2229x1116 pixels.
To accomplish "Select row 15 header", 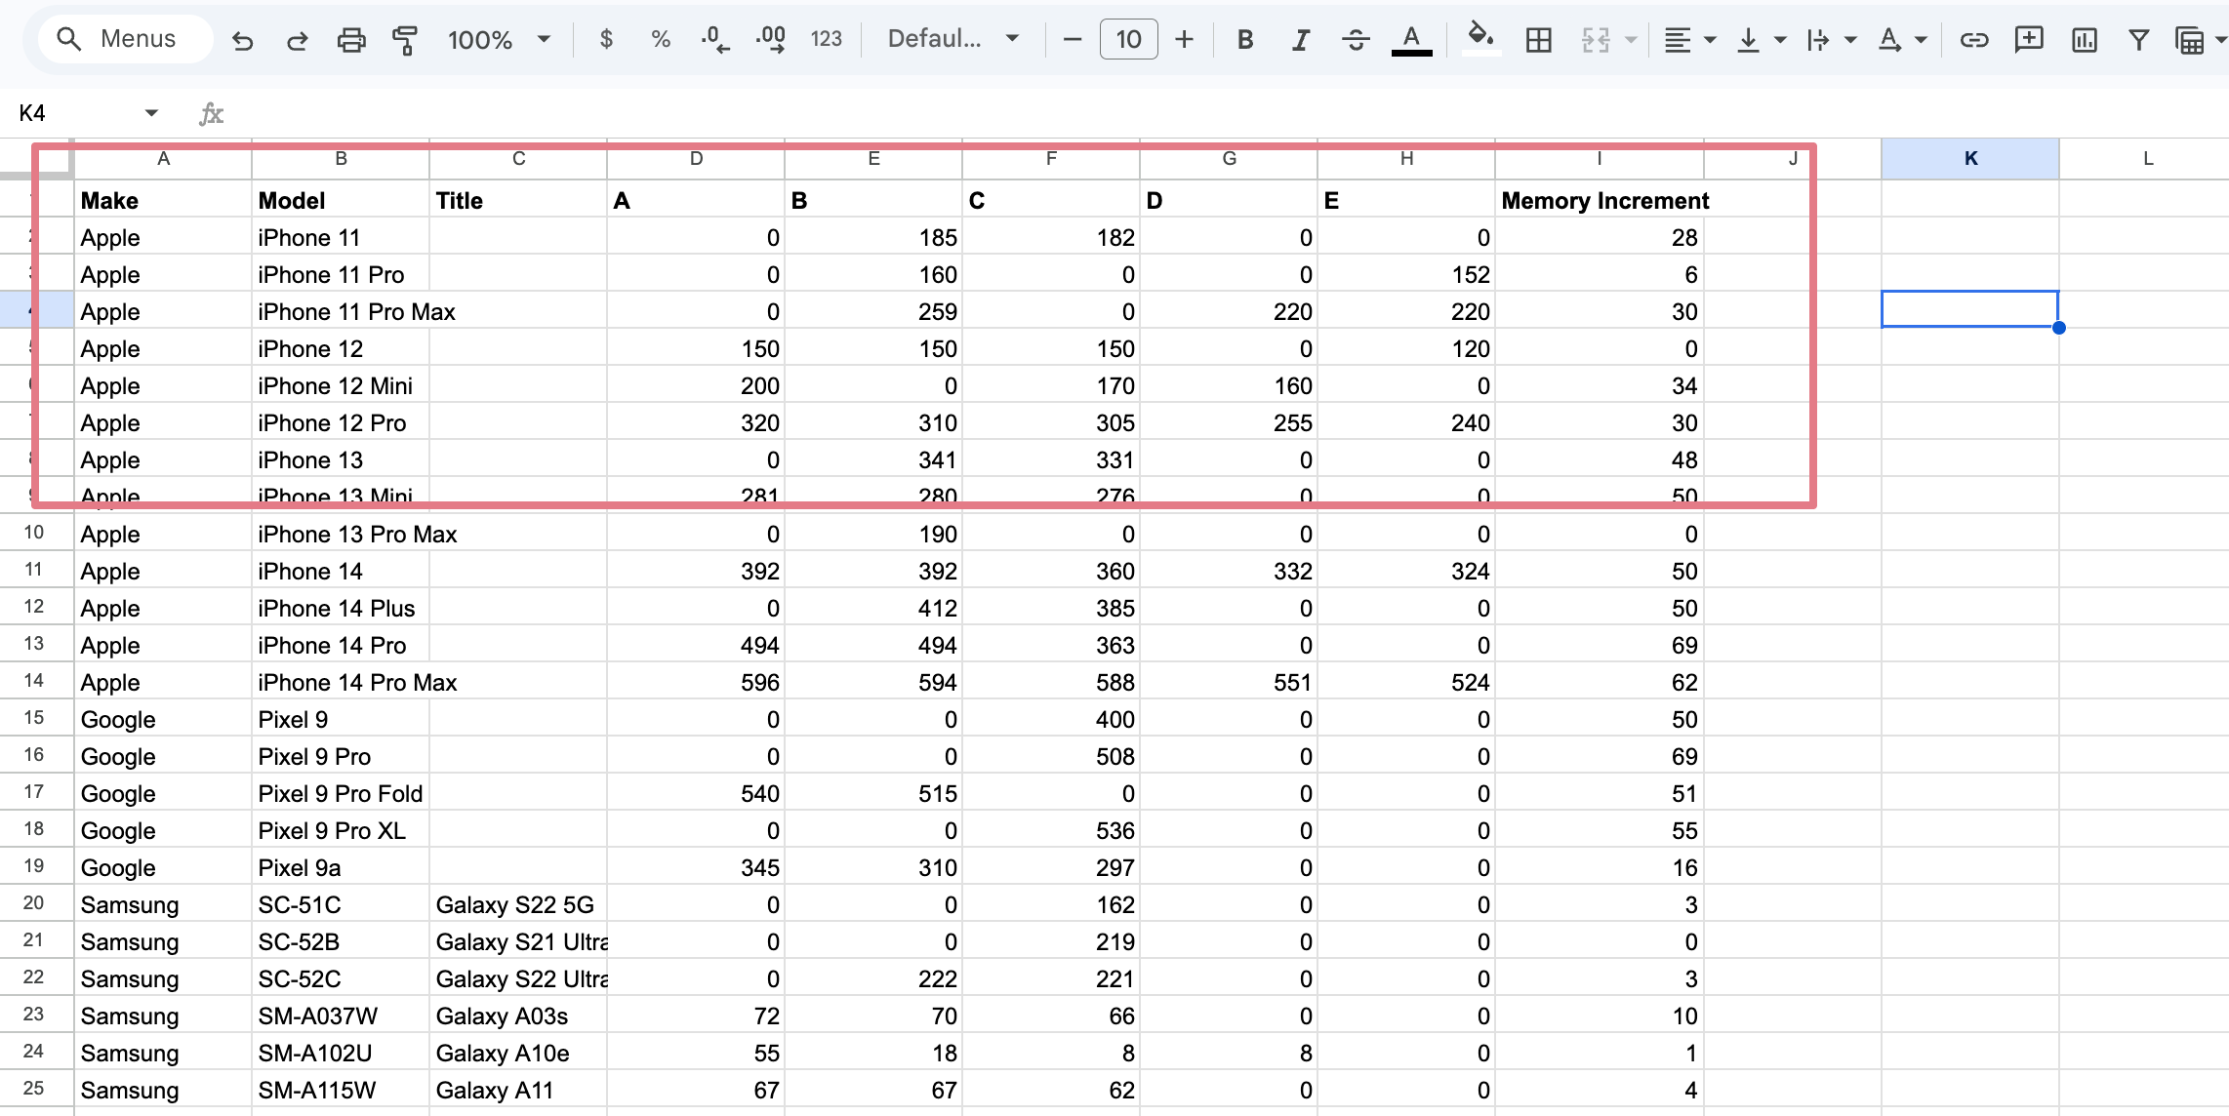I will [35, 718].
